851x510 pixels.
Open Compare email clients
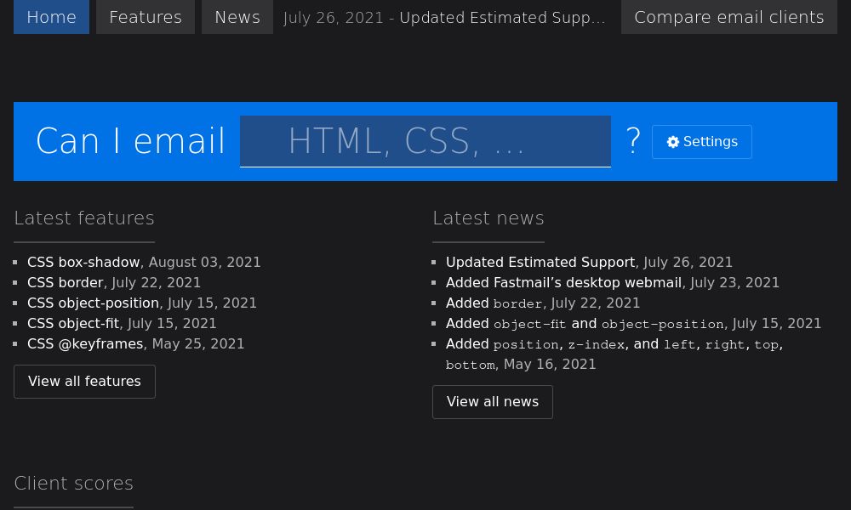coord(729,17)
